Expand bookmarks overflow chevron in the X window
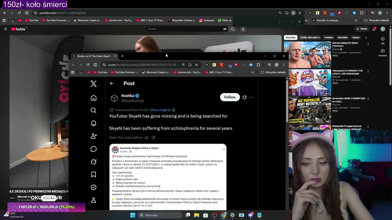The image size is (392, 220). [253, 72]
